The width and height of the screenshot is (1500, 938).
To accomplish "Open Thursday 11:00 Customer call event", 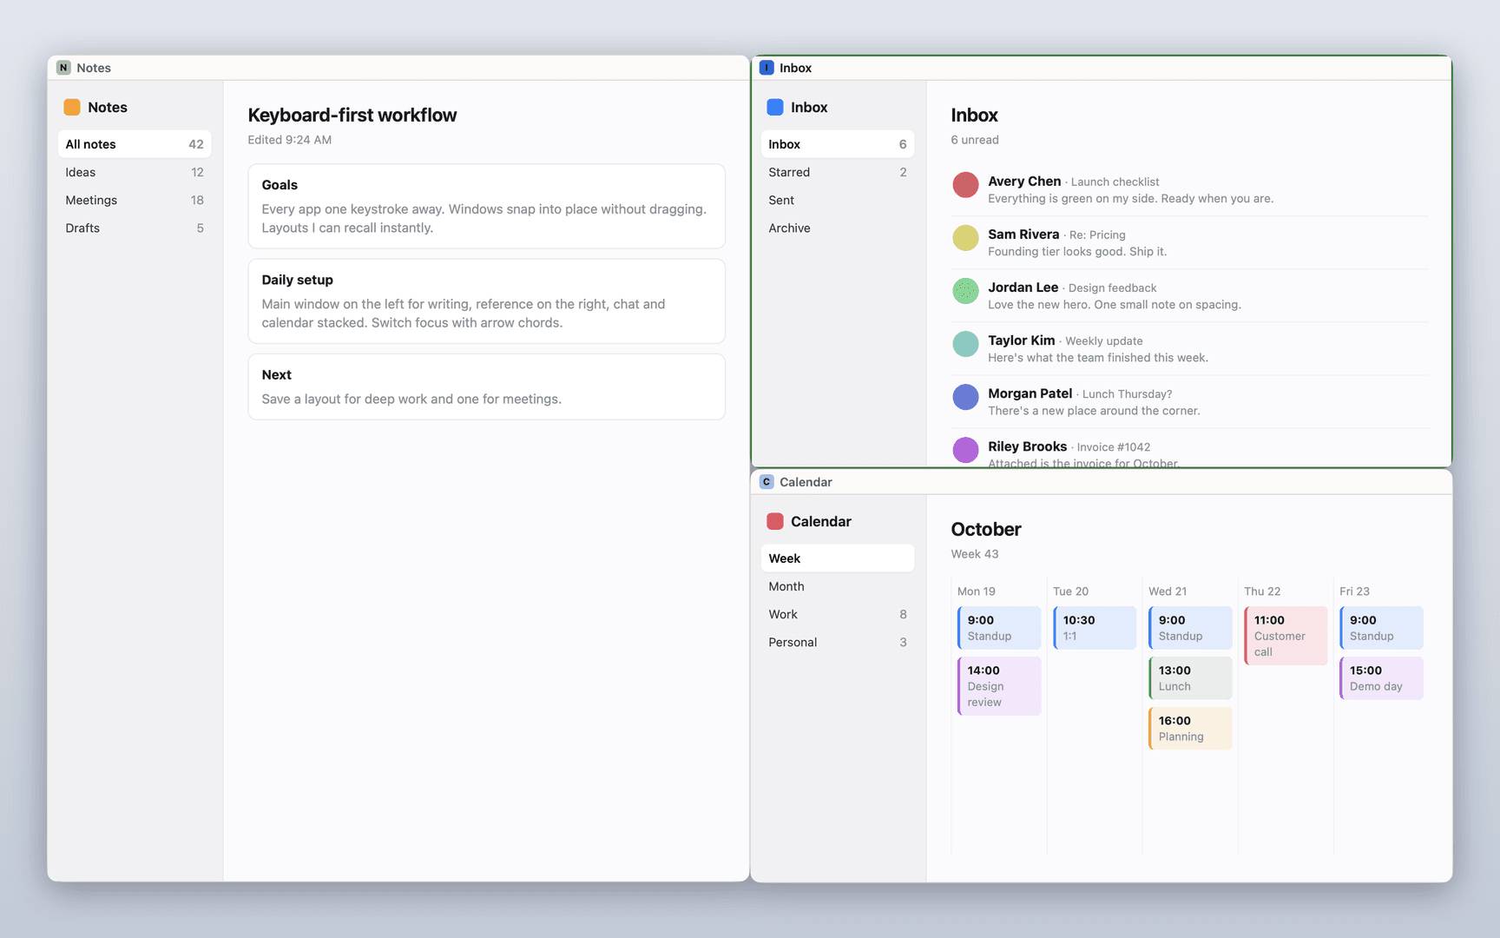I will click(1286, 636).
